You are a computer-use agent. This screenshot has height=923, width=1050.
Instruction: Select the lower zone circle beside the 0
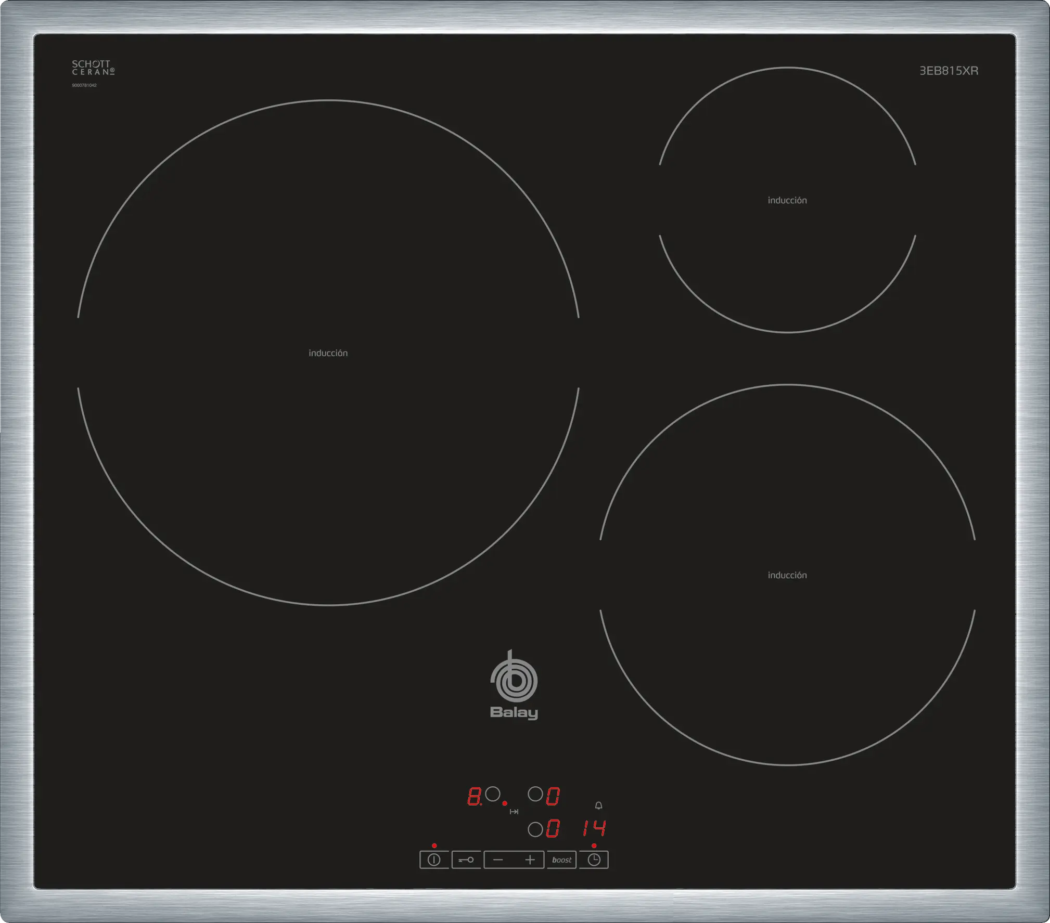click(x=535, y=829)
